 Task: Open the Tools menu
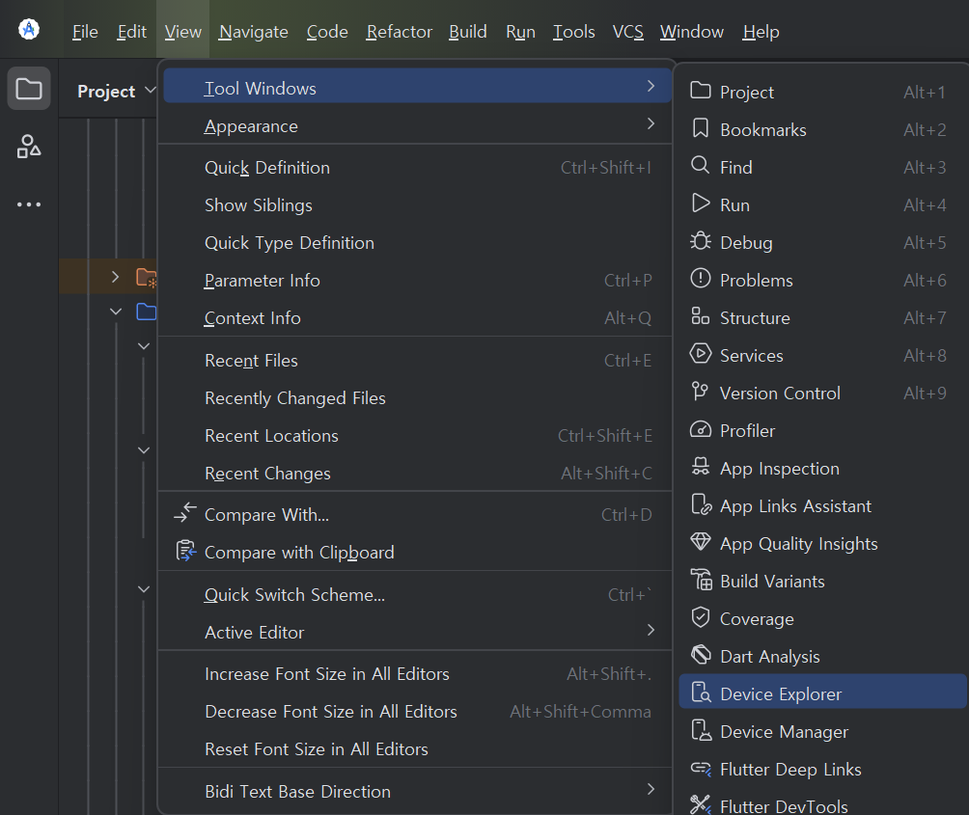(x=573, y=32)
